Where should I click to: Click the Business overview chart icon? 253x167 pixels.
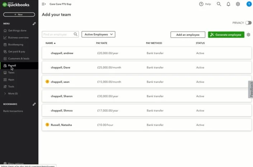tap(5, 38)
